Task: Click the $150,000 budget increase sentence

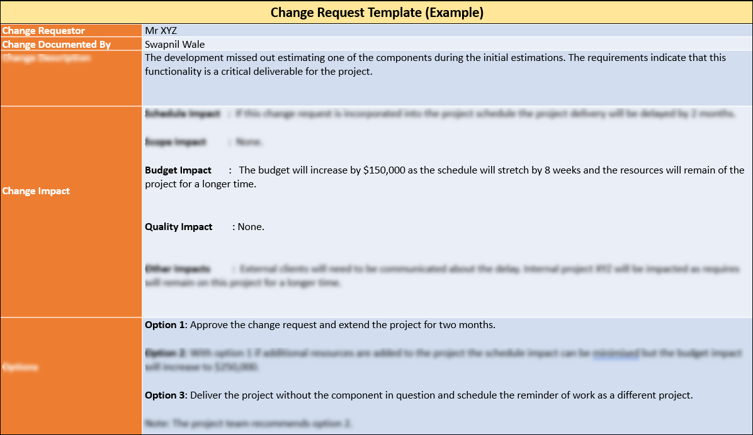Action: (x=444, y=177)
